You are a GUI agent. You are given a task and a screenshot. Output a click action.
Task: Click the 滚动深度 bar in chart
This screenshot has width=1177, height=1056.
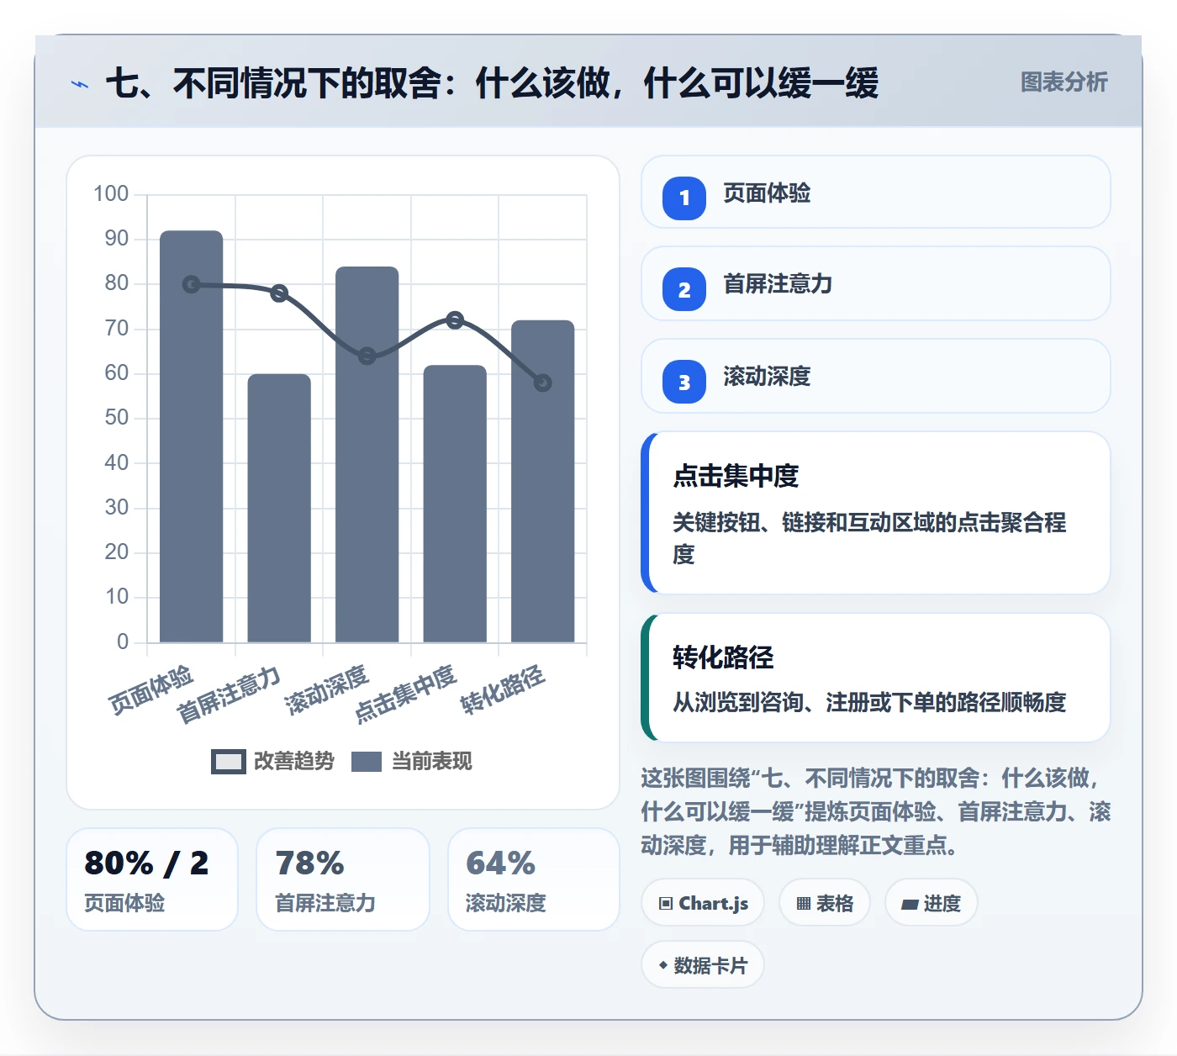(367, 455)
